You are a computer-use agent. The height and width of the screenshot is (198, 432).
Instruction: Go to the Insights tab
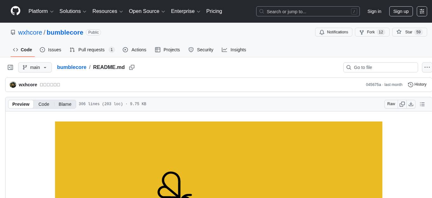tap(234, 50)
